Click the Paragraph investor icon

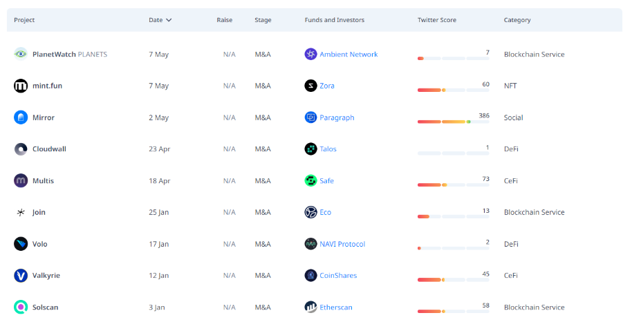click(310, 117)
